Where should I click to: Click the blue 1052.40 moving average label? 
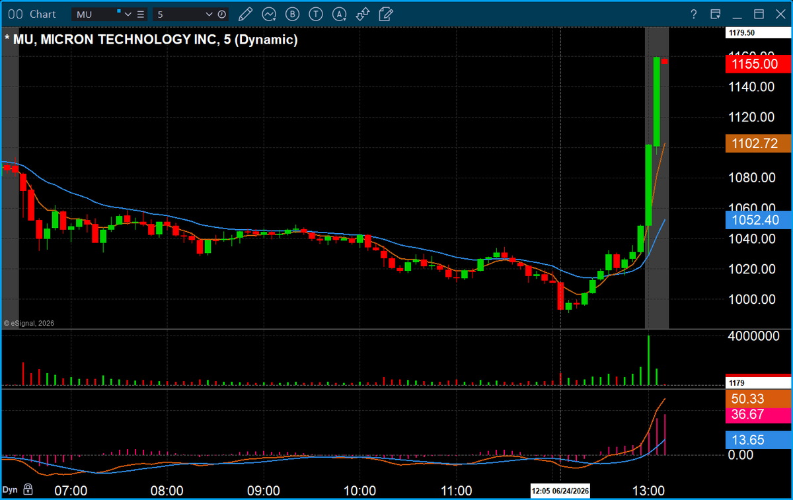[x=758, y=220]
